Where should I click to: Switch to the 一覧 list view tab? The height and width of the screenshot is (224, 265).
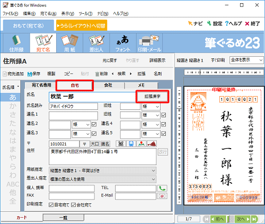tap(64, 218)
